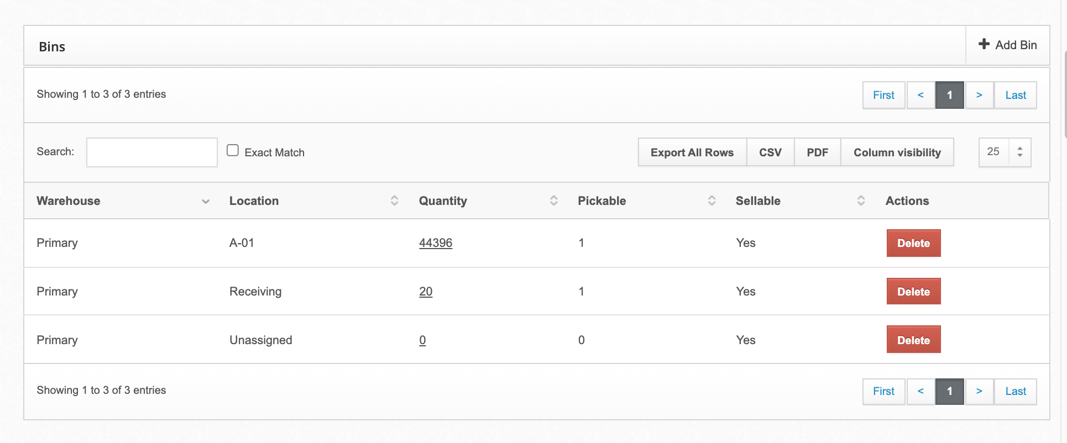
Task: Click Export All Rows button
Action: point(692,152)
